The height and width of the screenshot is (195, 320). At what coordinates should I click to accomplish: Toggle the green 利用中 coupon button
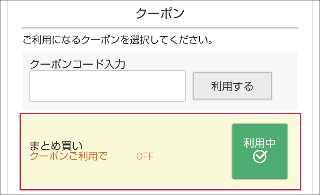(x=260, y=151)
